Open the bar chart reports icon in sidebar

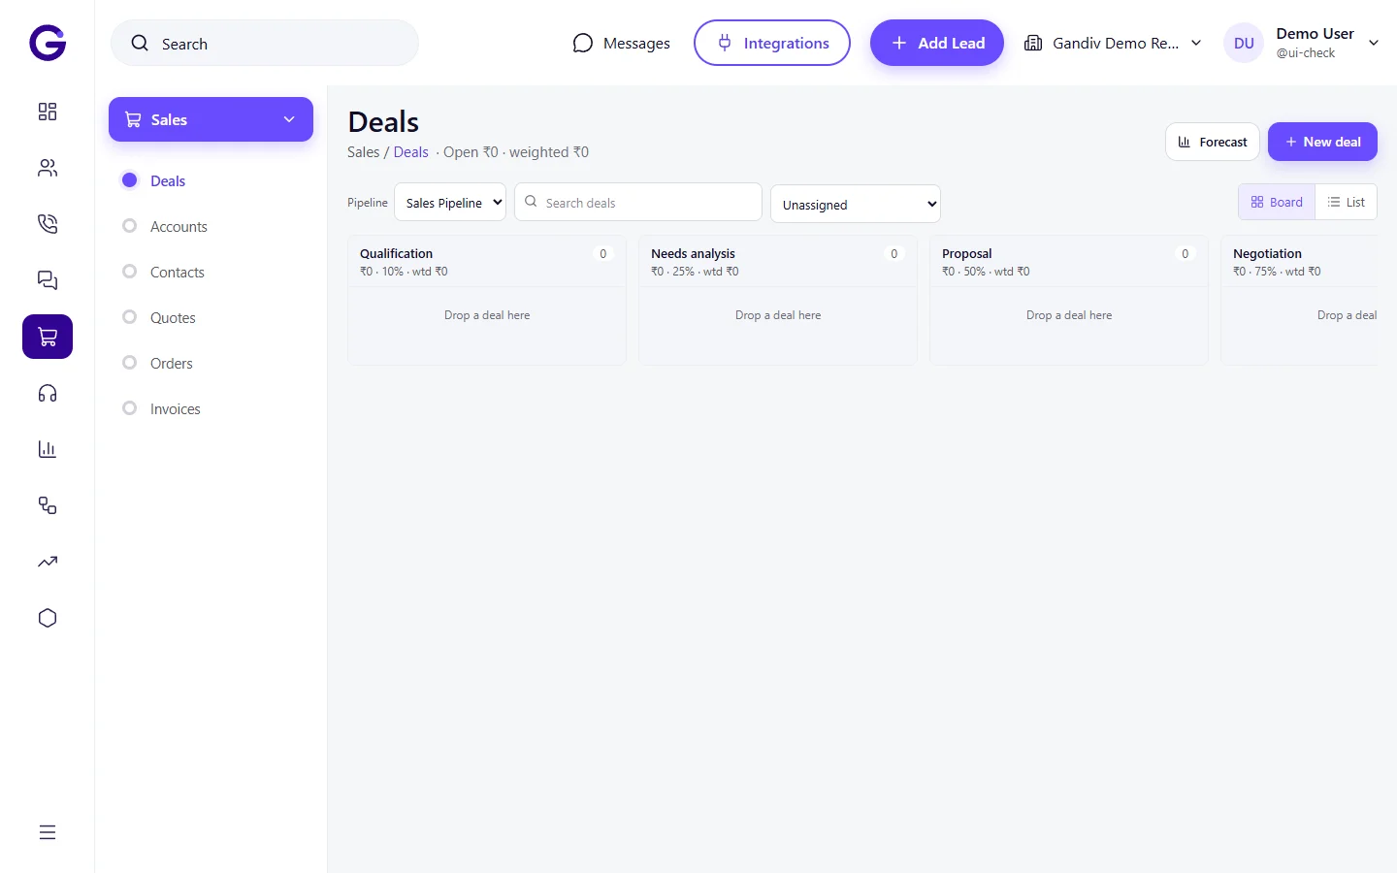(48, 449)
